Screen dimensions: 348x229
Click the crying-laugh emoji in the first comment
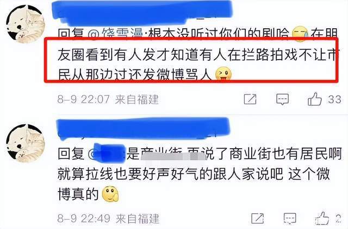(x=300, y=34)
